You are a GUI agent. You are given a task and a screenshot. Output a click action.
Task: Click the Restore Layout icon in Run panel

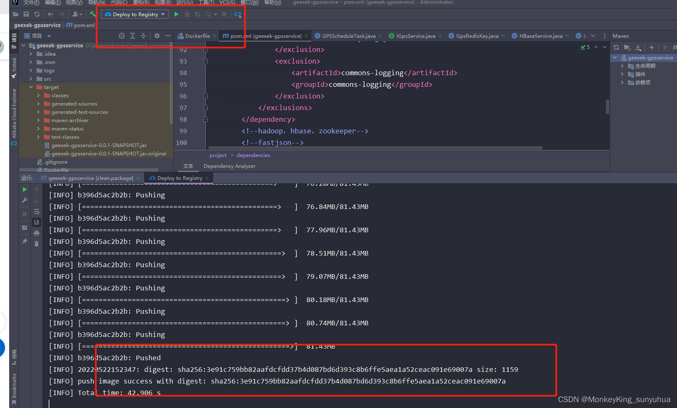point(25,228)
